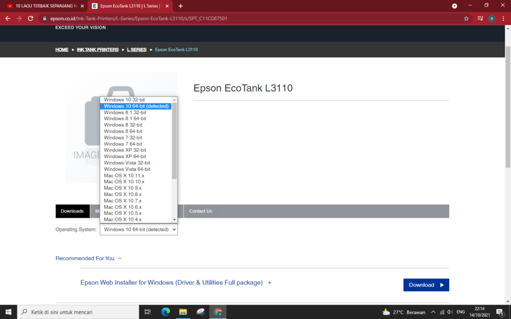The image size is (511, 319).
Task: Select Windows 7 64-bit from the list
Action: [123, 144]
